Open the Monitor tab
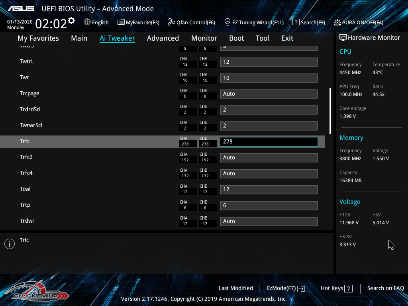Image resolution: width=408 pixels, height=306 pixels. coord(204,38)
